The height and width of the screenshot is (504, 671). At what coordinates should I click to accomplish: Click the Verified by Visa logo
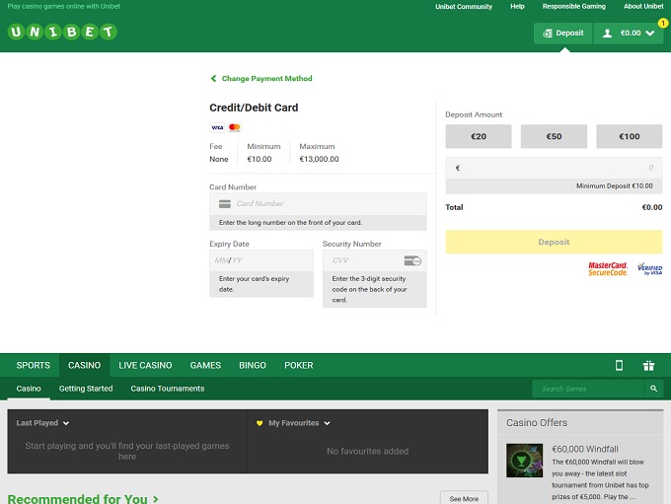point(649,268)
